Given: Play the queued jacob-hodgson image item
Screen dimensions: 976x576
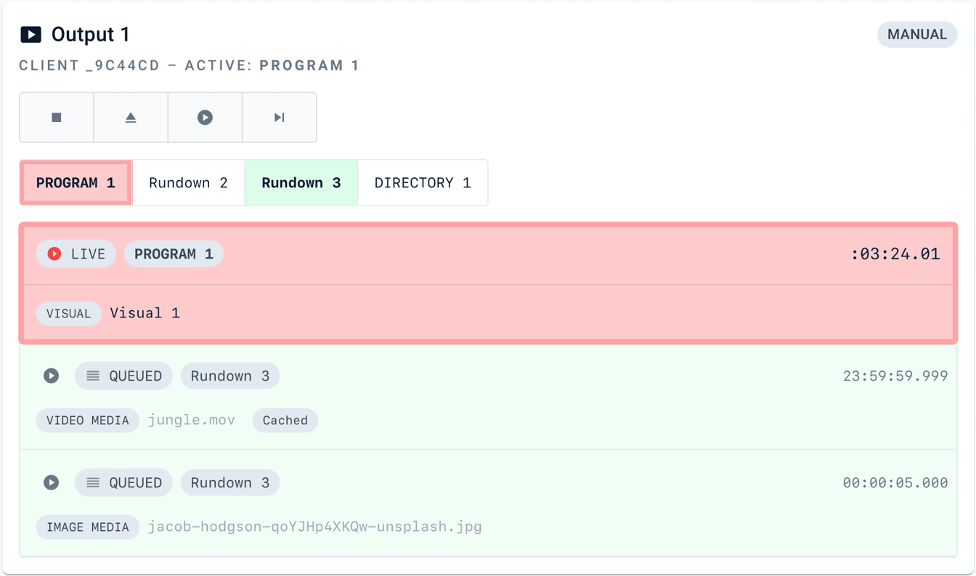Looking at the screenshot, I should (51, 482).
